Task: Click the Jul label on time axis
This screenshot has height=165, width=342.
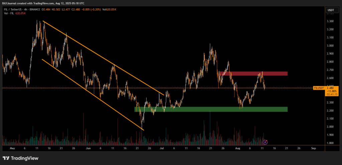Action: [x=162, y=148]
